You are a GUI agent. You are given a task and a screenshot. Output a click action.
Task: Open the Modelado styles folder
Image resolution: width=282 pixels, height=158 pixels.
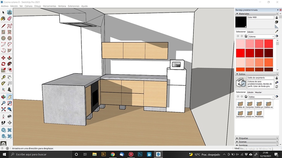click(x=259, y=113)
